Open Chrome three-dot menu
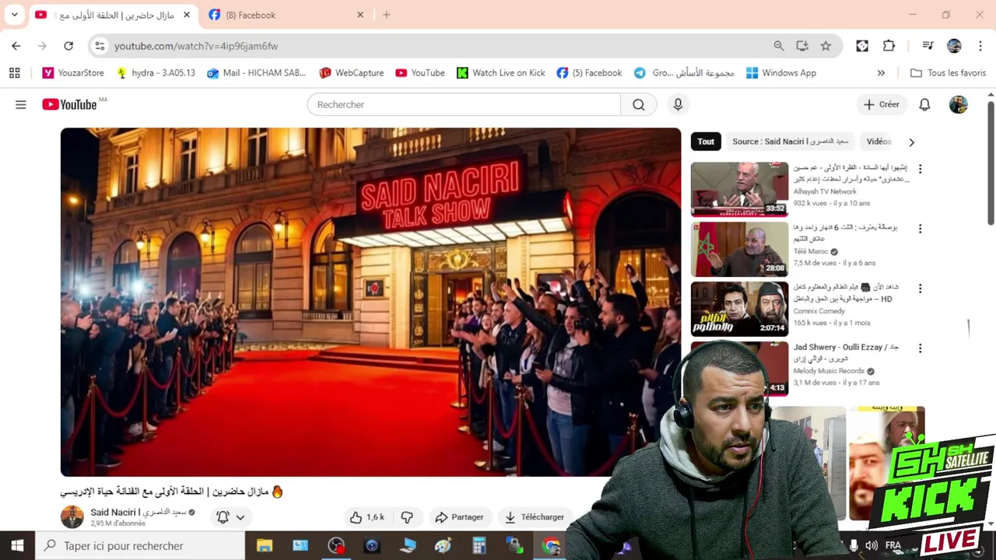Screen dimensions: 996x560 coord(980,46)
